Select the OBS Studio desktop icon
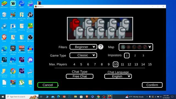Screen dimensions: 176x99 click(30, 38)
